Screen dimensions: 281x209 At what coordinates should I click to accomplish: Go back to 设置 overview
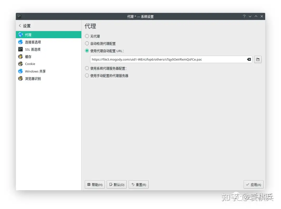click(x=25, y=26)
